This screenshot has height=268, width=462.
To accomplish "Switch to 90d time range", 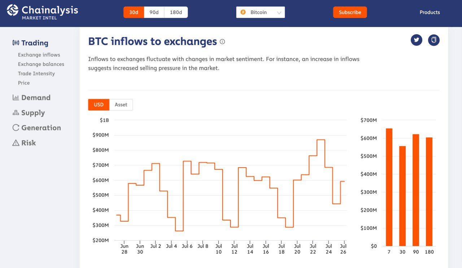I will (154, 12).
